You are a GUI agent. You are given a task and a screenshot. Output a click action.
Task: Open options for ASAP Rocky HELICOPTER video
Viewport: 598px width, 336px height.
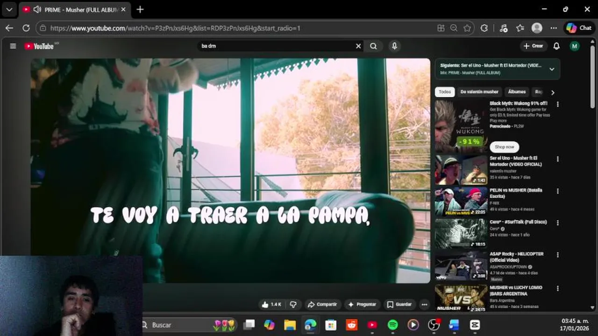[557, 255]
